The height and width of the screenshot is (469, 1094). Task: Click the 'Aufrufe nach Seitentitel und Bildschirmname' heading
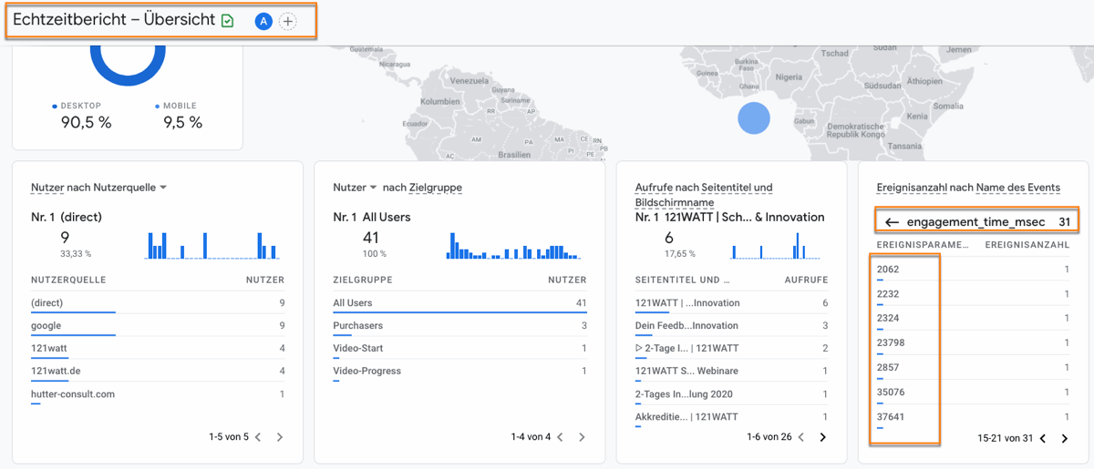click(x=703, y=195)
